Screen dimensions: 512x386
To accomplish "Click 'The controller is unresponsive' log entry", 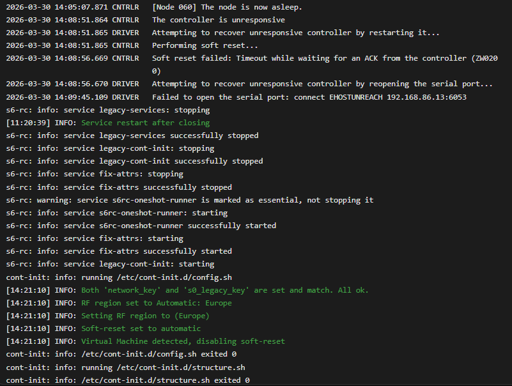I will coord(219,20).
